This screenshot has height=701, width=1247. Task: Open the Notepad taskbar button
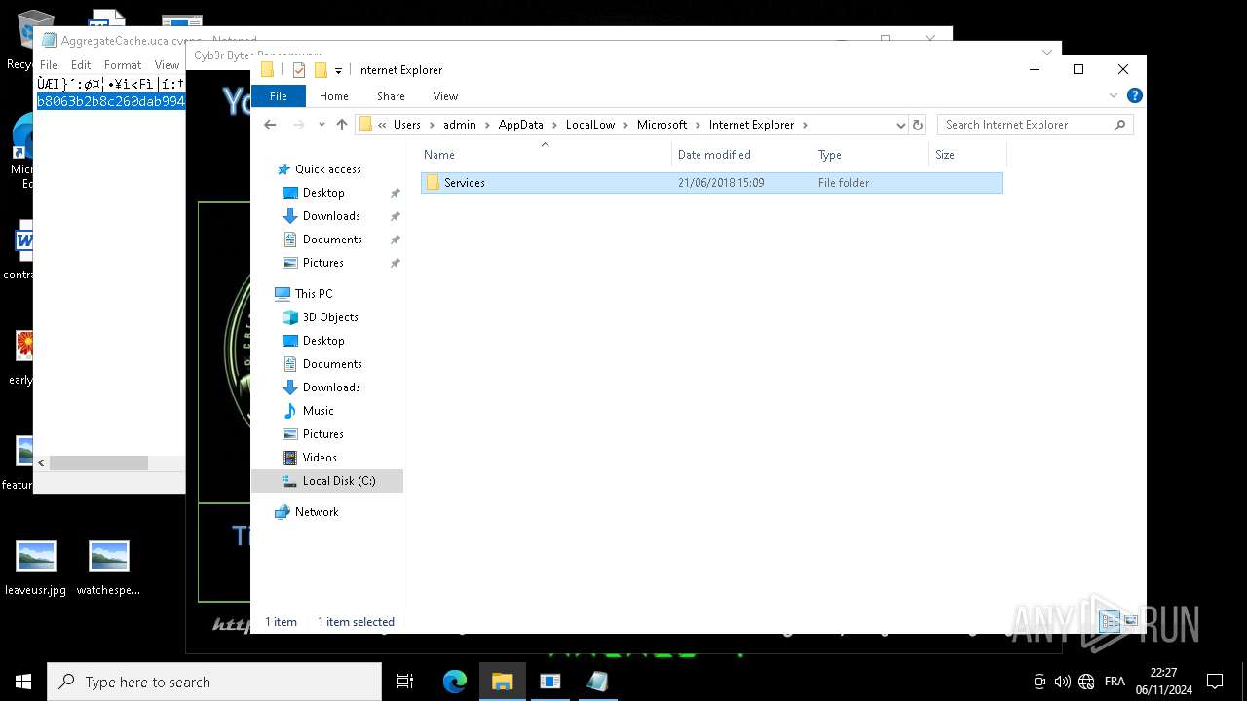pyautogui.click(x=597, y=682)
